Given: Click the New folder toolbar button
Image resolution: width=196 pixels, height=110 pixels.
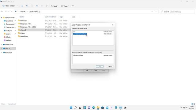Looking at the screenshot, I should [9, 6].
